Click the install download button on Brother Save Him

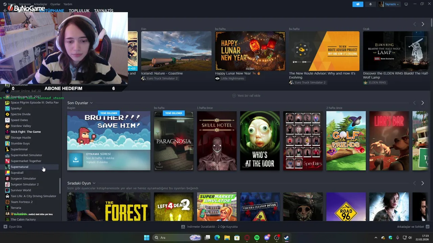coord(76,160)
